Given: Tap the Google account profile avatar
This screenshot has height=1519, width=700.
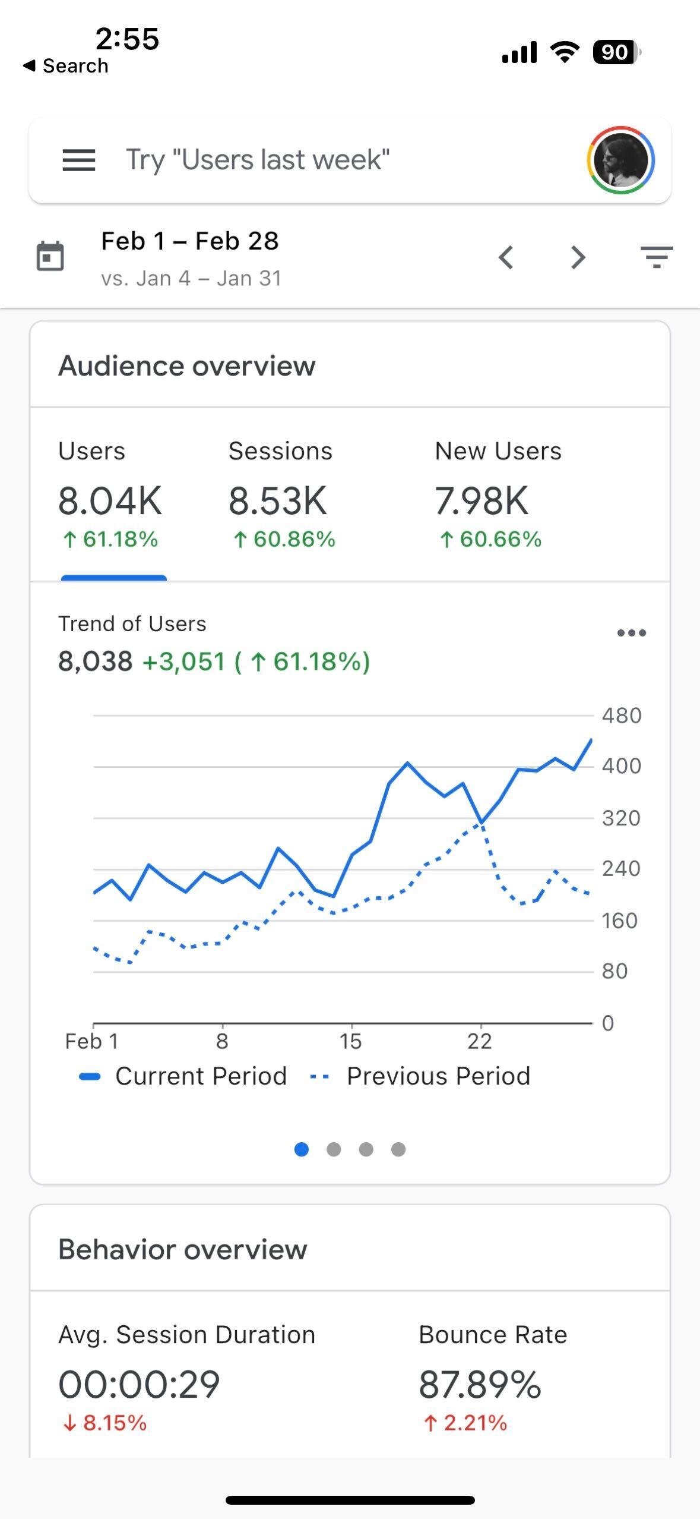Looking at the screenshot, I should (x=619, y=161).
